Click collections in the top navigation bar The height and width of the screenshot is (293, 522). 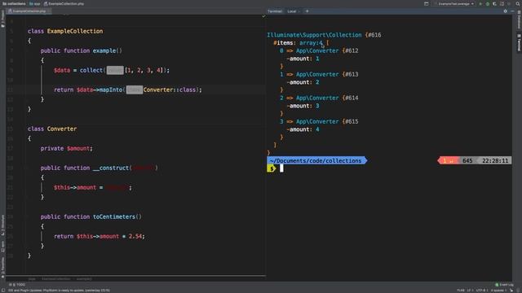click(x=14, y=3)
